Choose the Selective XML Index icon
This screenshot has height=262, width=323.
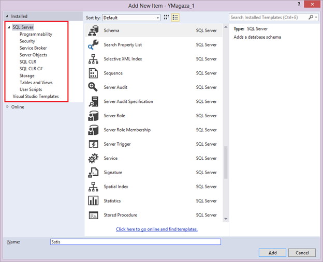93,59
